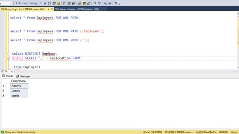The width and height of the screenshot is (239, 134).
Task: Click the Cancel Executing Query stop icon
Action: (x=41, y=3)
